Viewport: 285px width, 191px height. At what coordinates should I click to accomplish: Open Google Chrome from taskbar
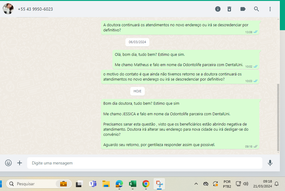point(146,184)
